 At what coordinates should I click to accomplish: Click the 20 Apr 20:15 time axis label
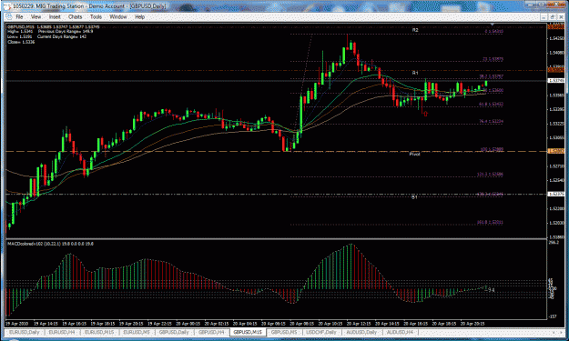[x=472, y=323]
